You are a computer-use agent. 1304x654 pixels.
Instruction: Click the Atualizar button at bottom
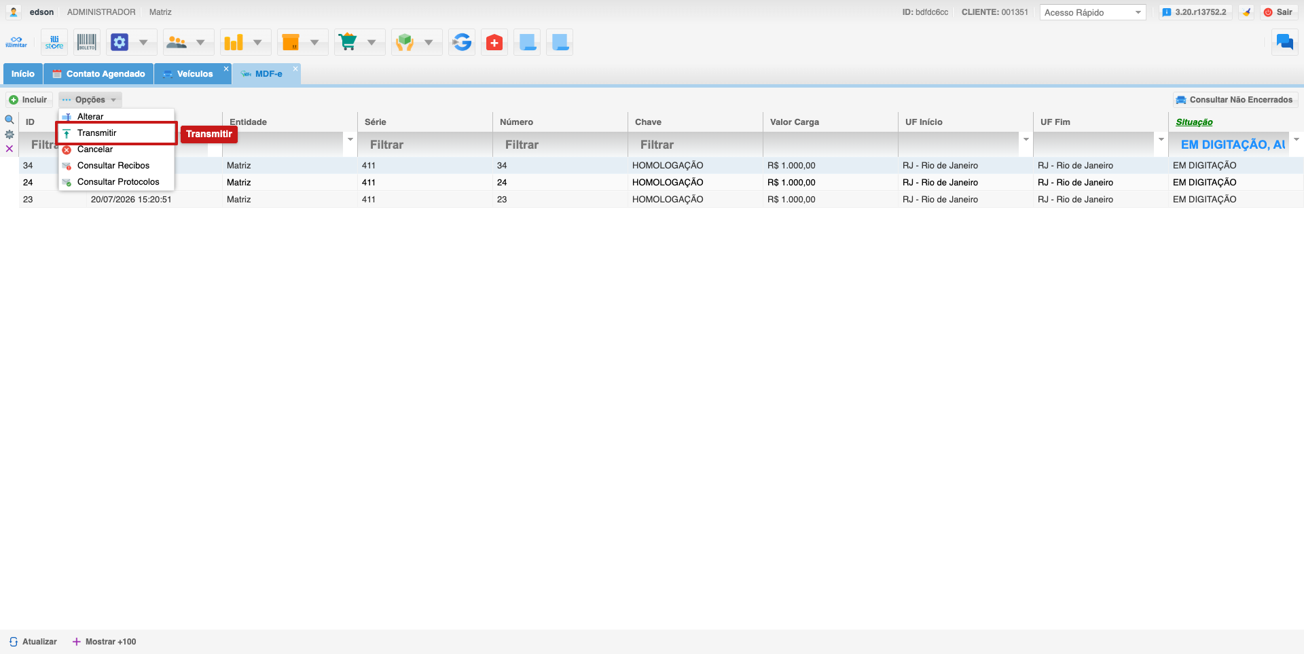[x=33, y=642]
